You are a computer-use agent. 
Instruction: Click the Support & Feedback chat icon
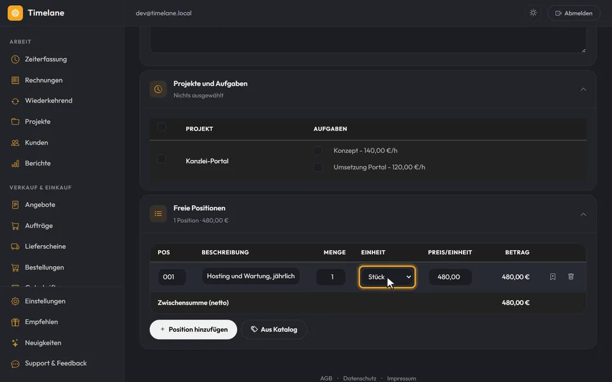(15, 364)
